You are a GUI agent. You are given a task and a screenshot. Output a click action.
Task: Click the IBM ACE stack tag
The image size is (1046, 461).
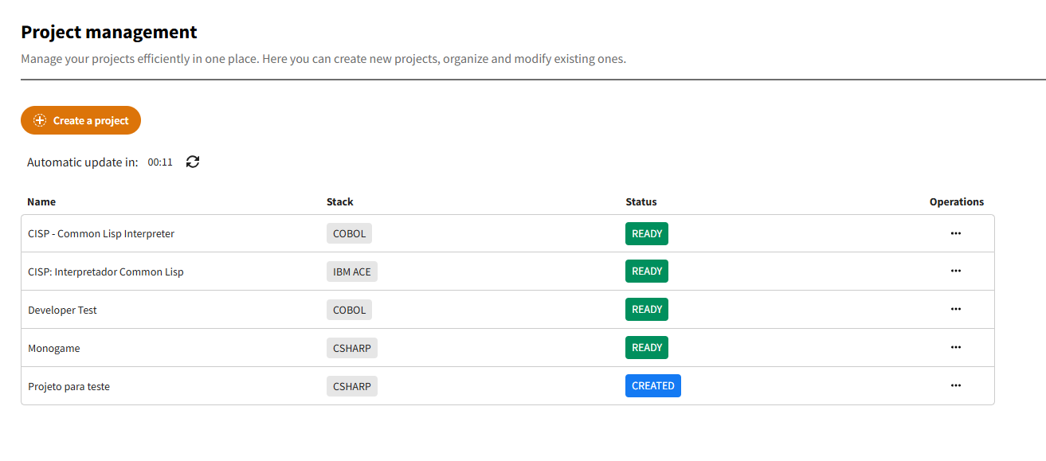coord(351,272)
